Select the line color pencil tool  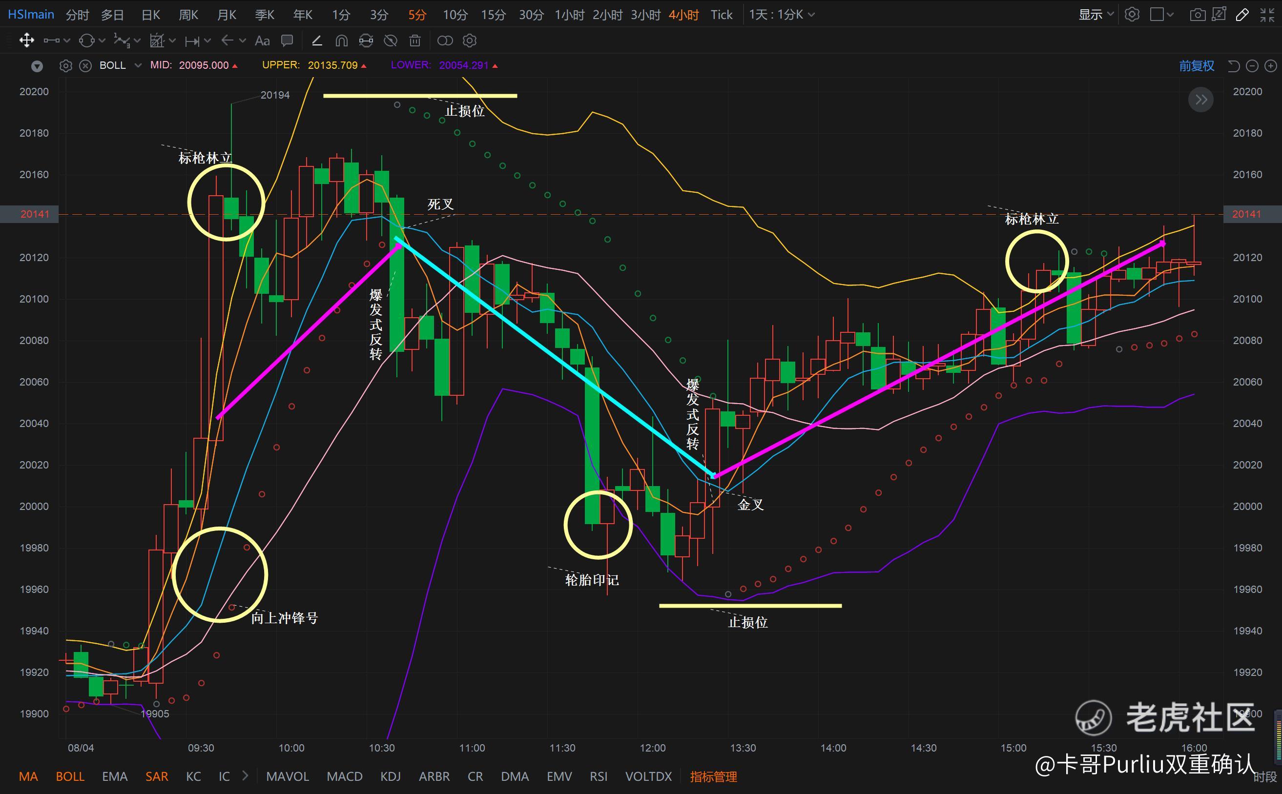tap(317, 41)
